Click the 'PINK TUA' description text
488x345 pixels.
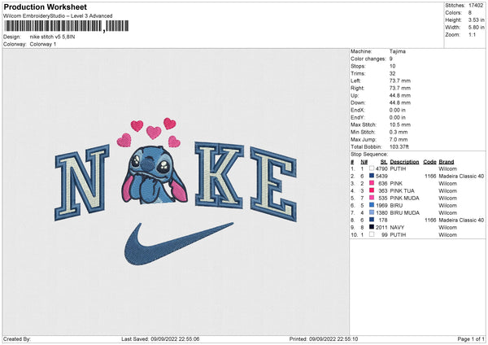tap(402, 191)
